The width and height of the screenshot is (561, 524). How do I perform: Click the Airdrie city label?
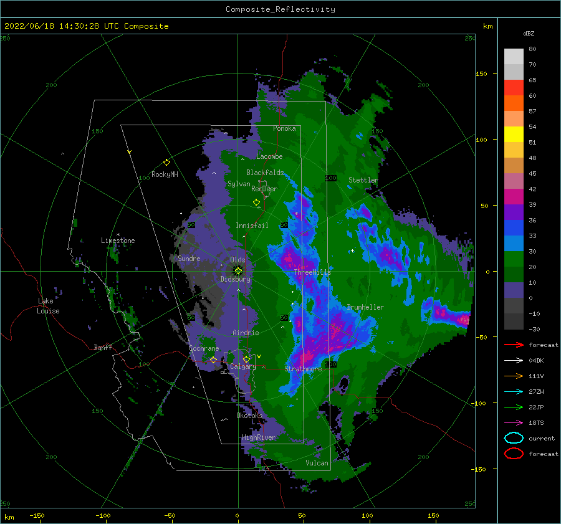coord(246,333)
